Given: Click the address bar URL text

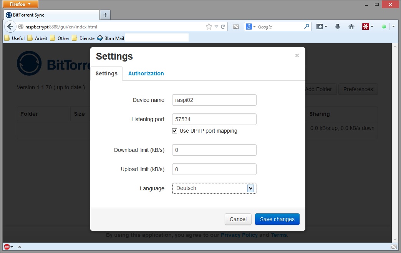Looking at the screenshot, I should 61,27.
